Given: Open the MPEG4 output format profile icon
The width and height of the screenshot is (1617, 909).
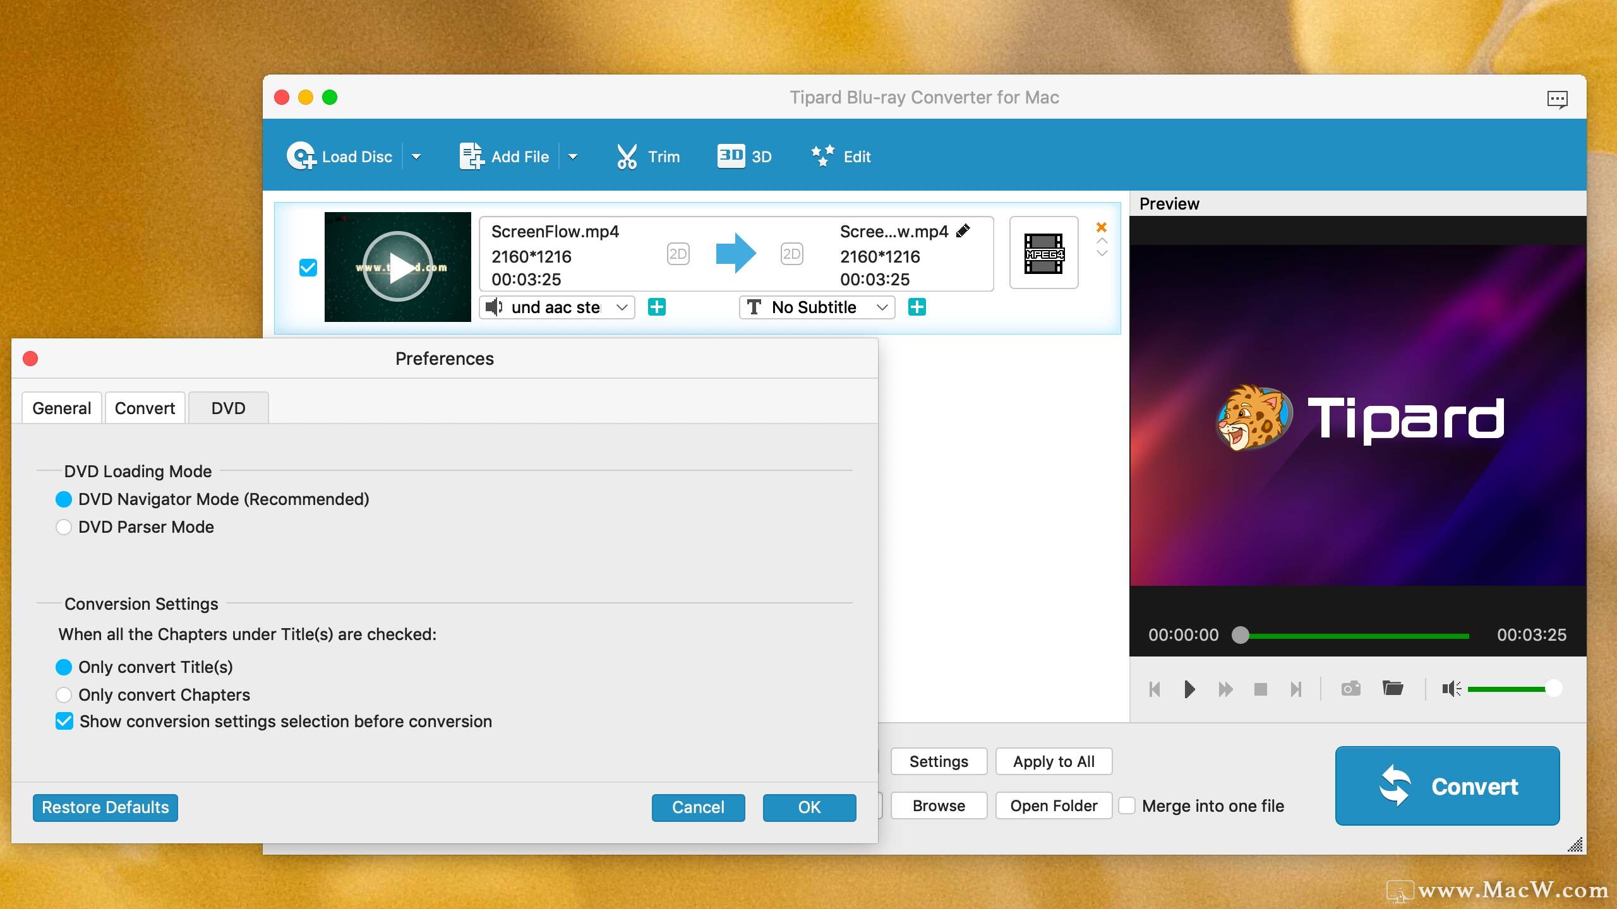Looking at the screenshot, I should 1044,253.
